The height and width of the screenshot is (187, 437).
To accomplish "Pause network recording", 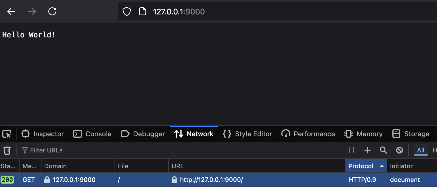I will (x=352, y=150).
